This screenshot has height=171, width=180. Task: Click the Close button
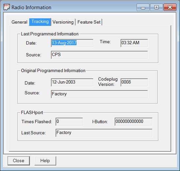(19, 161)
